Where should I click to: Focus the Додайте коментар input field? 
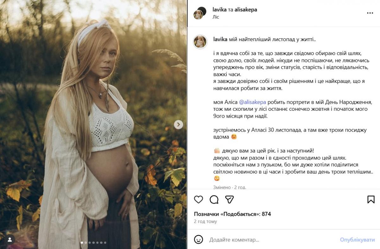click(x=269, y=240)
